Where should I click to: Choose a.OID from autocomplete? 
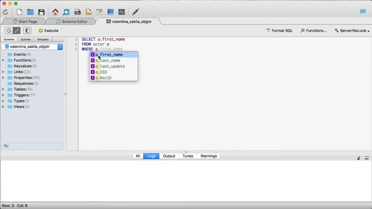pyautogui.click(x=114, y=72)
